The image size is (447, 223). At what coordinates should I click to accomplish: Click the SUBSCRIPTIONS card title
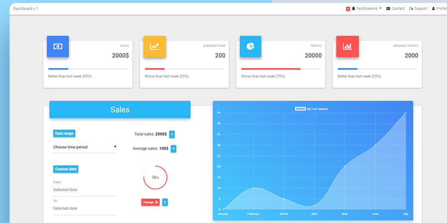pyautogui.click(x=214, y=46)
